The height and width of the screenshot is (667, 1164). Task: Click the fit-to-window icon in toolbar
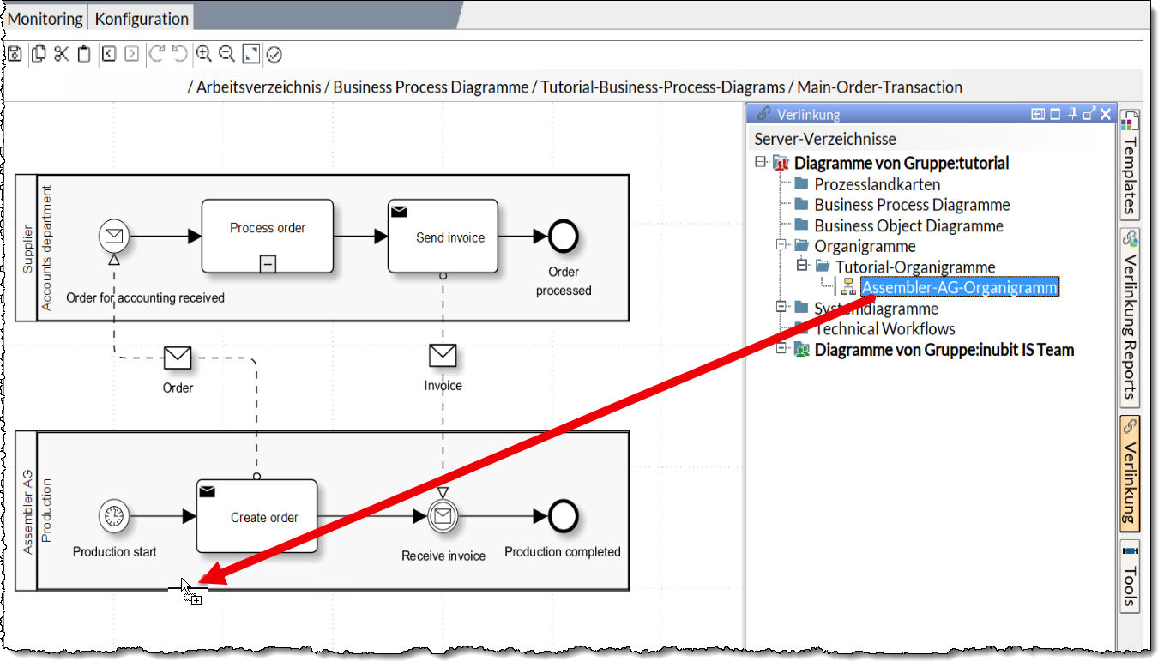[x=250, y=54]
